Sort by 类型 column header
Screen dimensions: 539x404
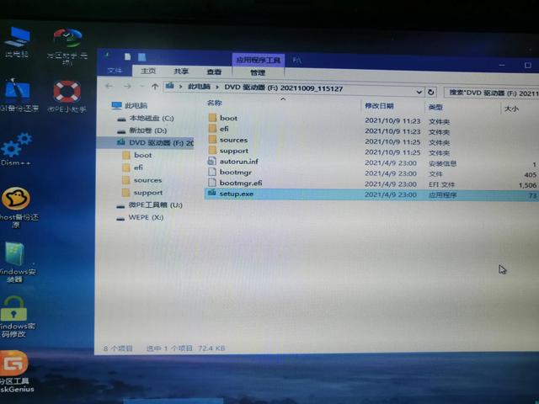coord(435,107)
